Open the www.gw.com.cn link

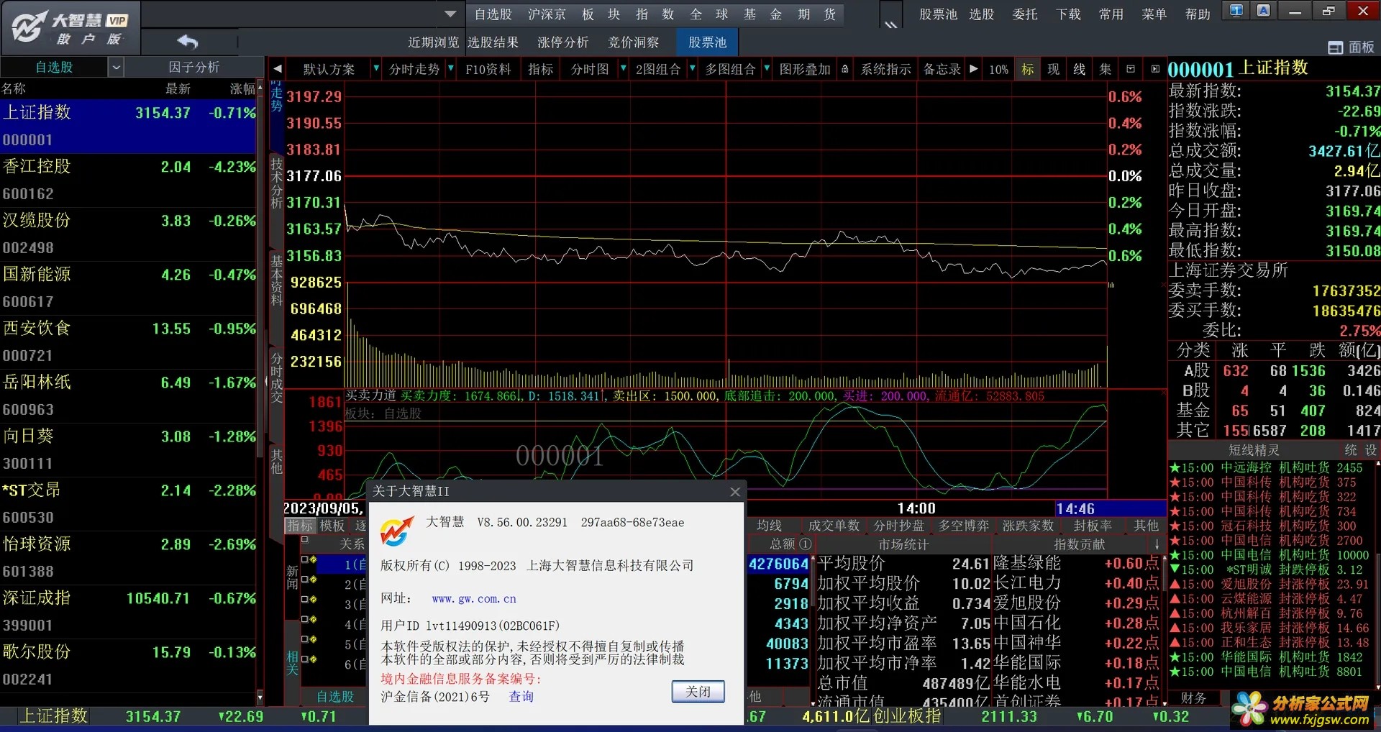474,599
